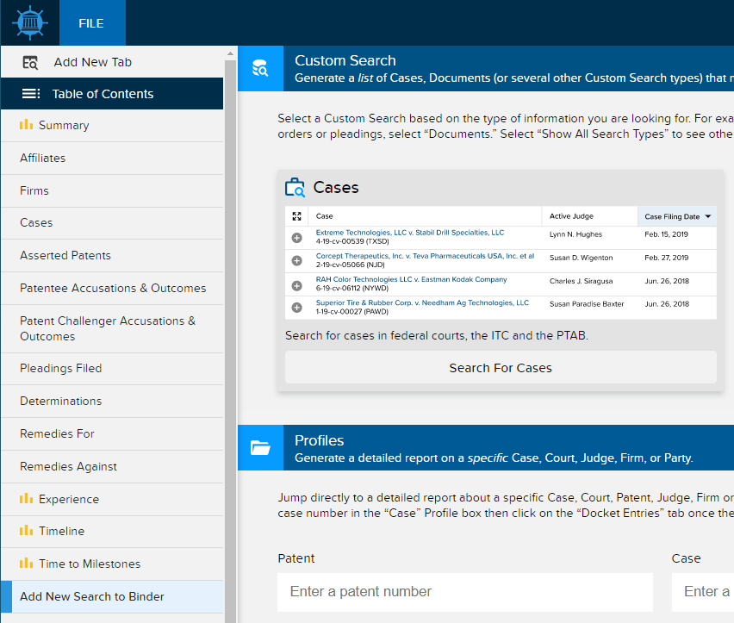The image size is (734, 623).
Task: Click the Add New Tab search icon
Action: [30, 62]
